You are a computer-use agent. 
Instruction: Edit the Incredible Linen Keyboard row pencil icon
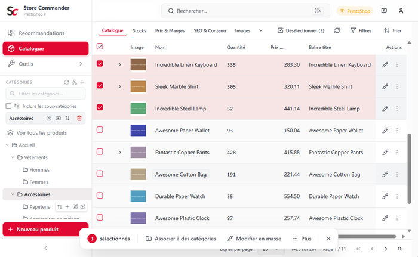coord(385,65)
